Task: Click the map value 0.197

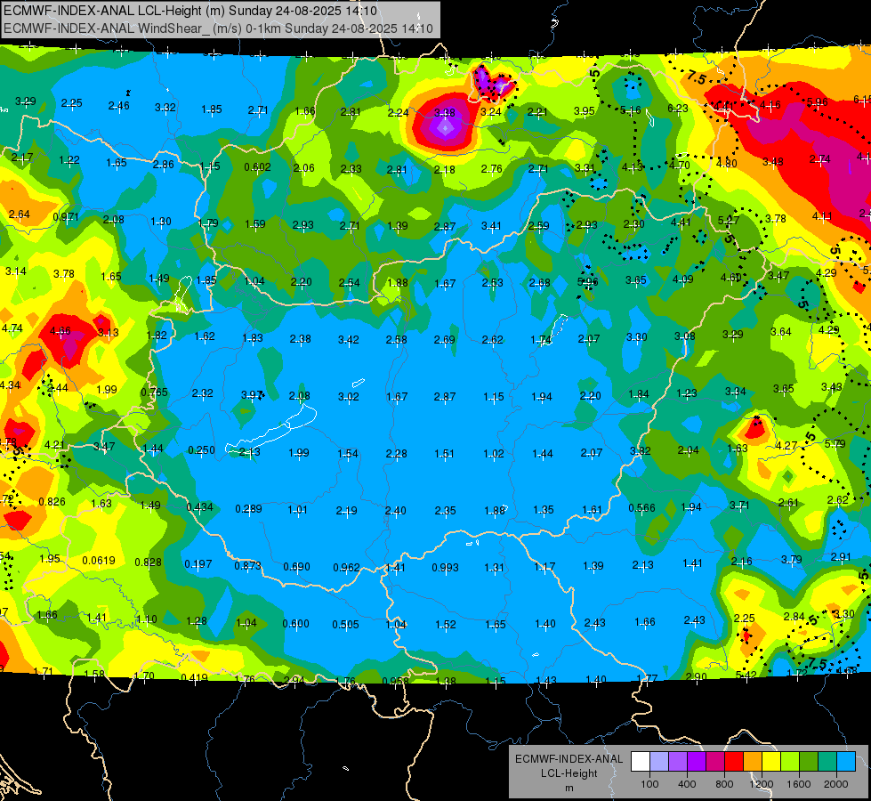Action: pyautogui.click(x=198, y=563)
